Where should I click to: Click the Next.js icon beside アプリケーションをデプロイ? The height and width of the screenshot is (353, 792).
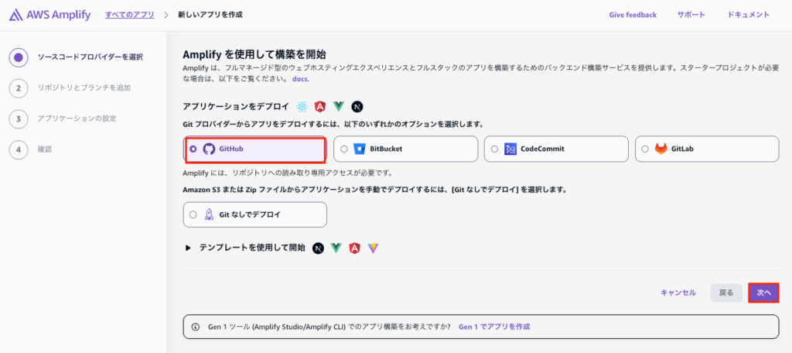coord(357,107)
